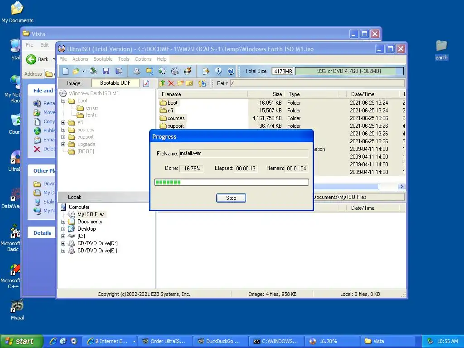
Task: Click the green Up folder icon
Action: pyautogui.click(x=162, y=83)
